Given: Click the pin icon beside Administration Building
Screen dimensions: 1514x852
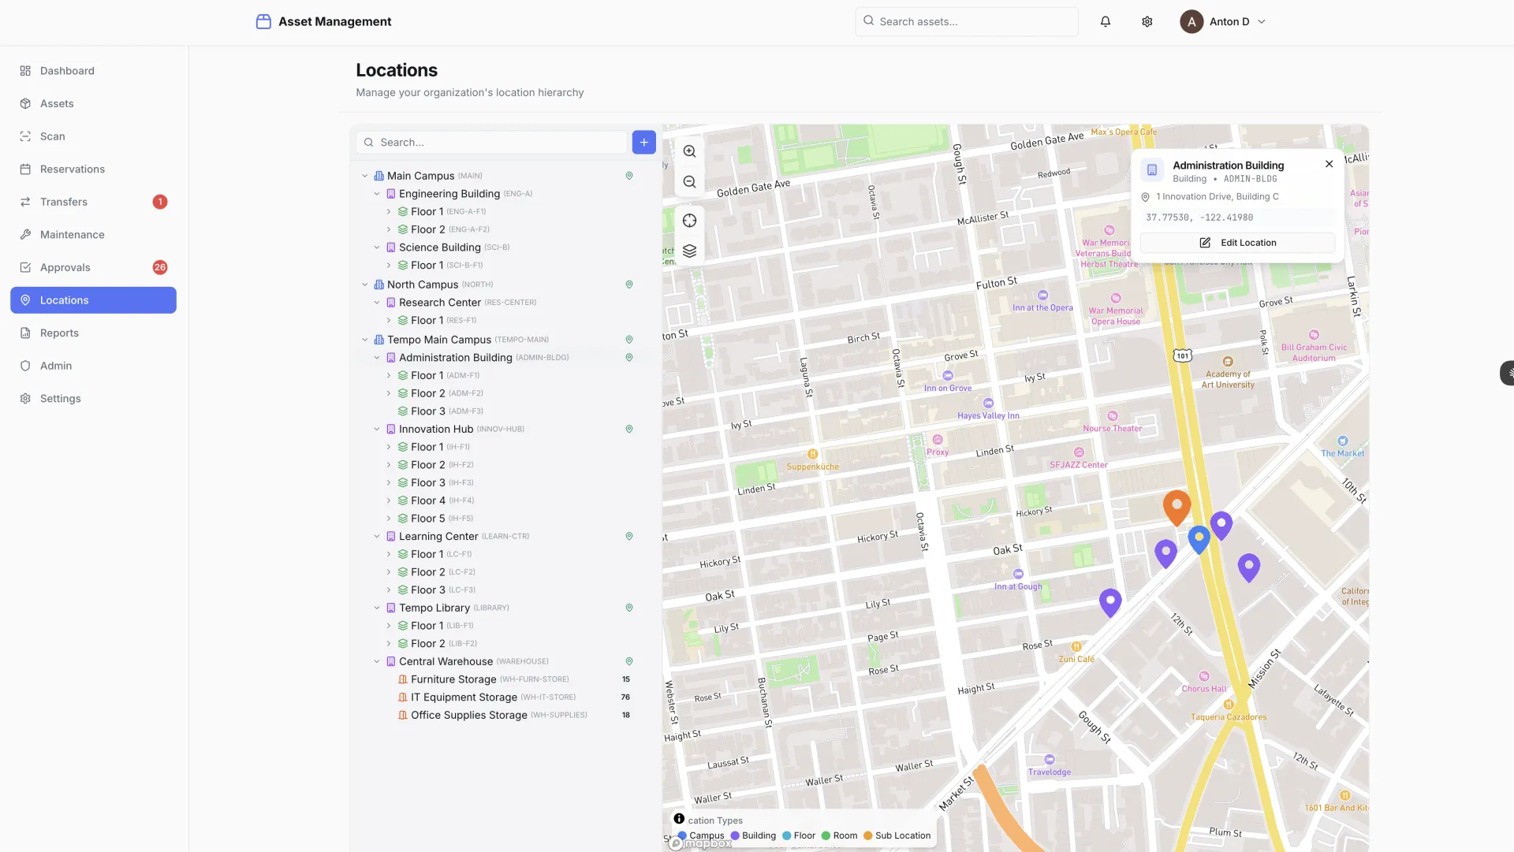Looking at the screenshot, I should point(628,357).
